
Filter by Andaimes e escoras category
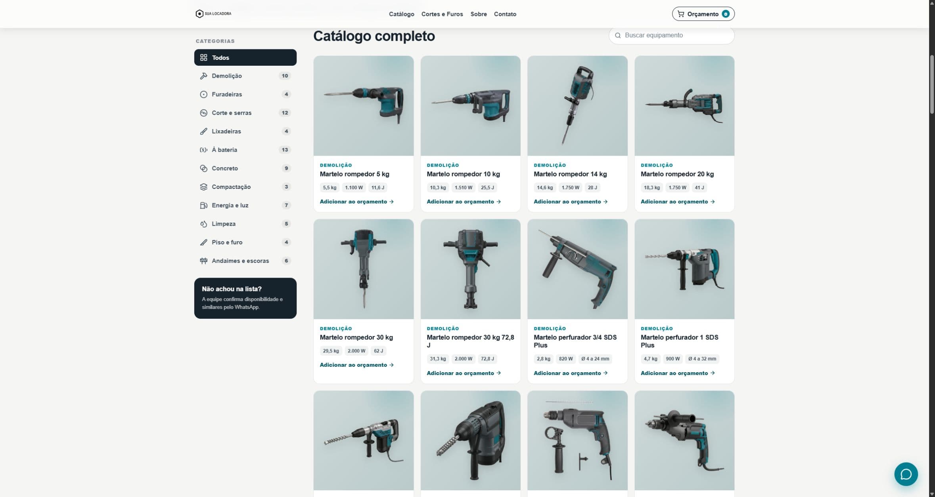245,261
